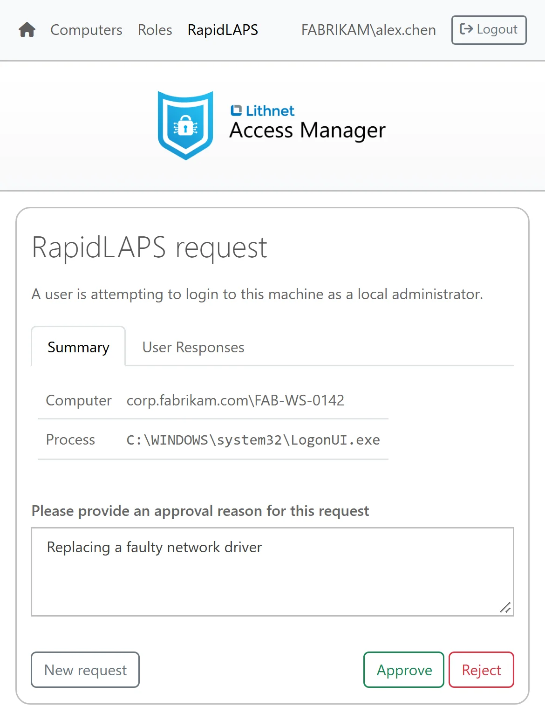Click the RapidLAPS request heading
This screenshot has width=545, height=727.
(150, 247)
